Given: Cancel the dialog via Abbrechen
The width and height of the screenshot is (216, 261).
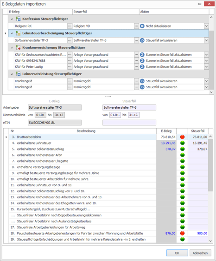Looking at the screenshot, I should pyautogui.click(x=200, y=253).
